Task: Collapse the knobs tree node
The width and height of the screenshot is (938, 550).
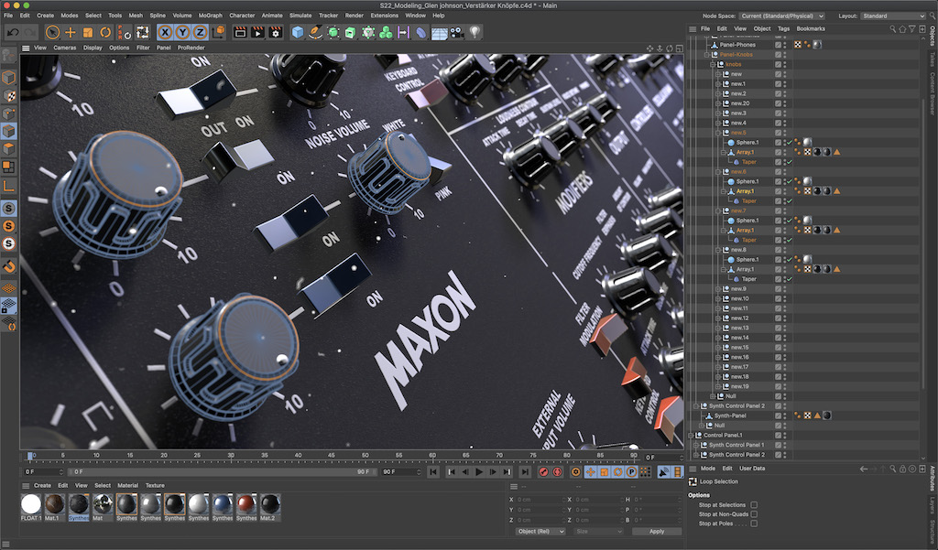Action: [x=713, y=65]
